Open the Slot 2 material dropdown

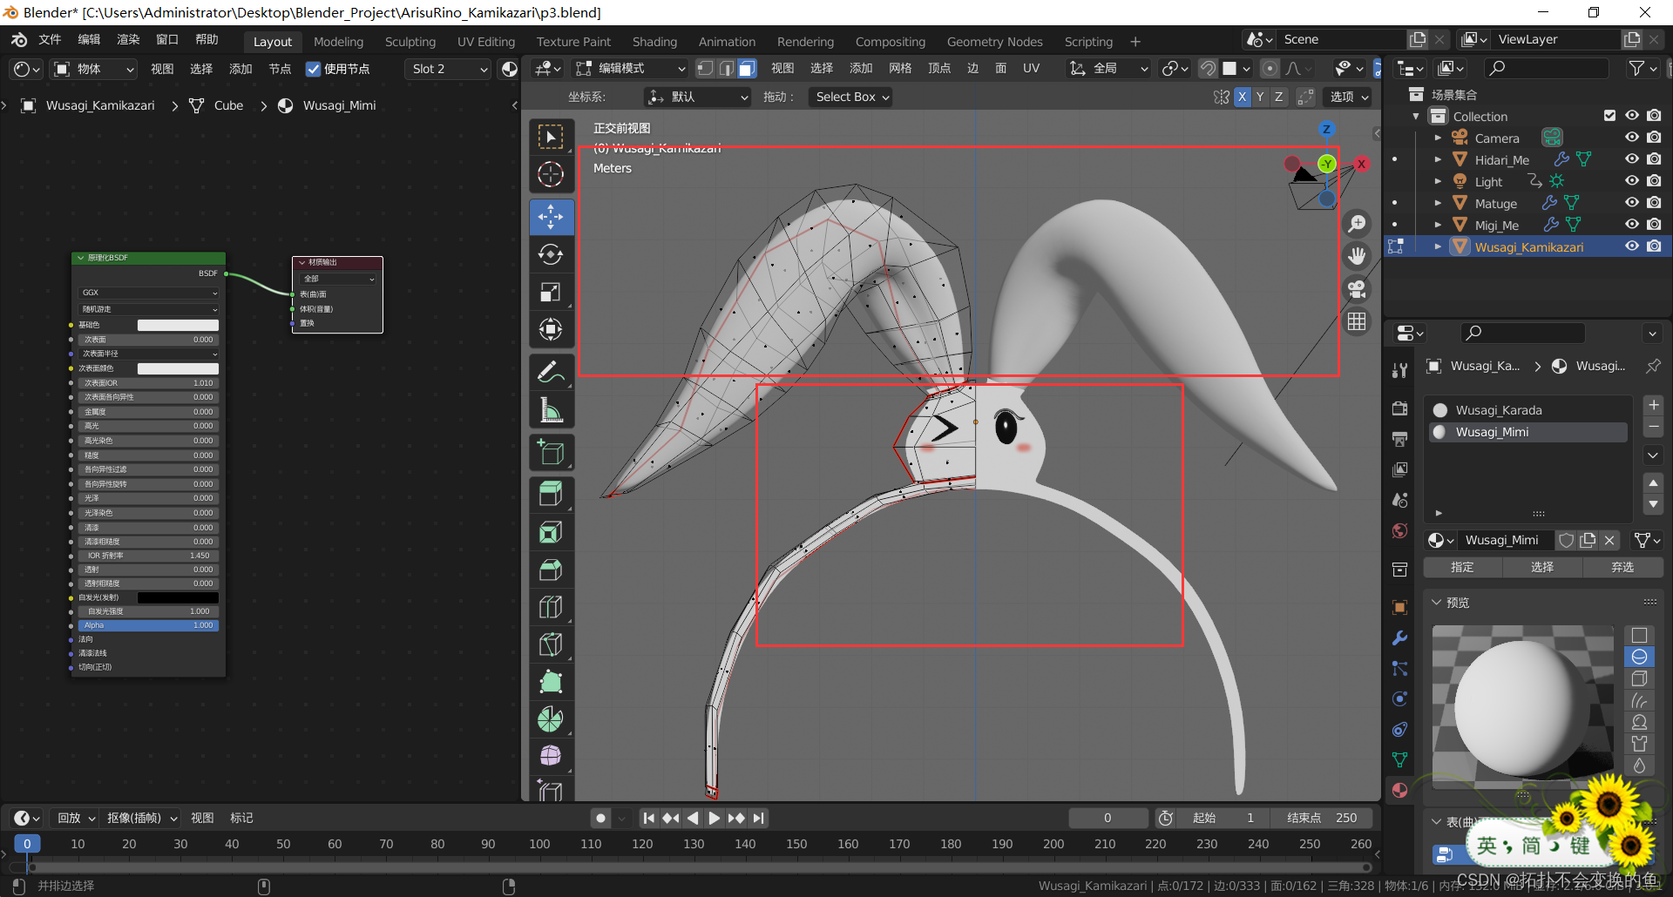point(449,69)
